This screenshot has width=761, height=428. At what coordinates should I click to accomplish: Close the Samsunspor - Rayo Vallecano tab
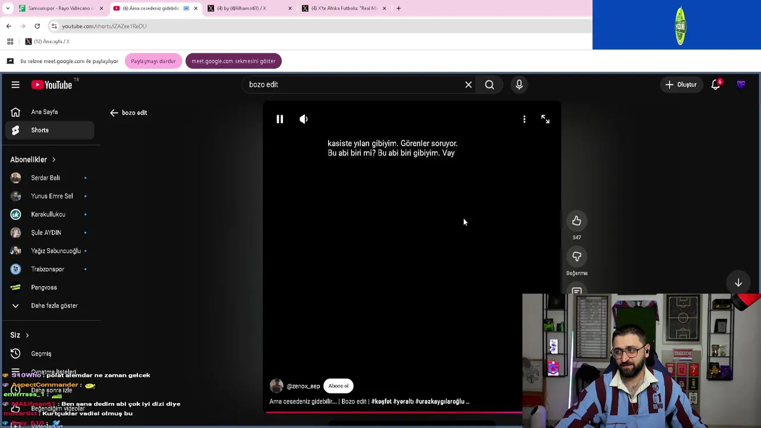coord(101,8)
